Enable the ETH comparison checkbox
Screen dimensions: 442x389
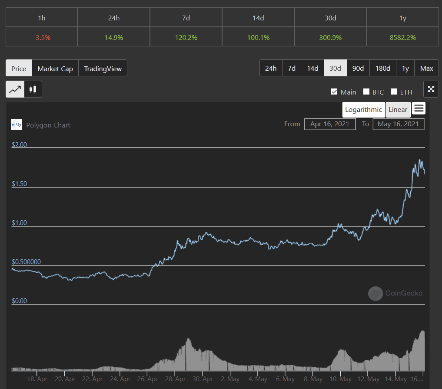pyautogui.click(x=394, y=92)
